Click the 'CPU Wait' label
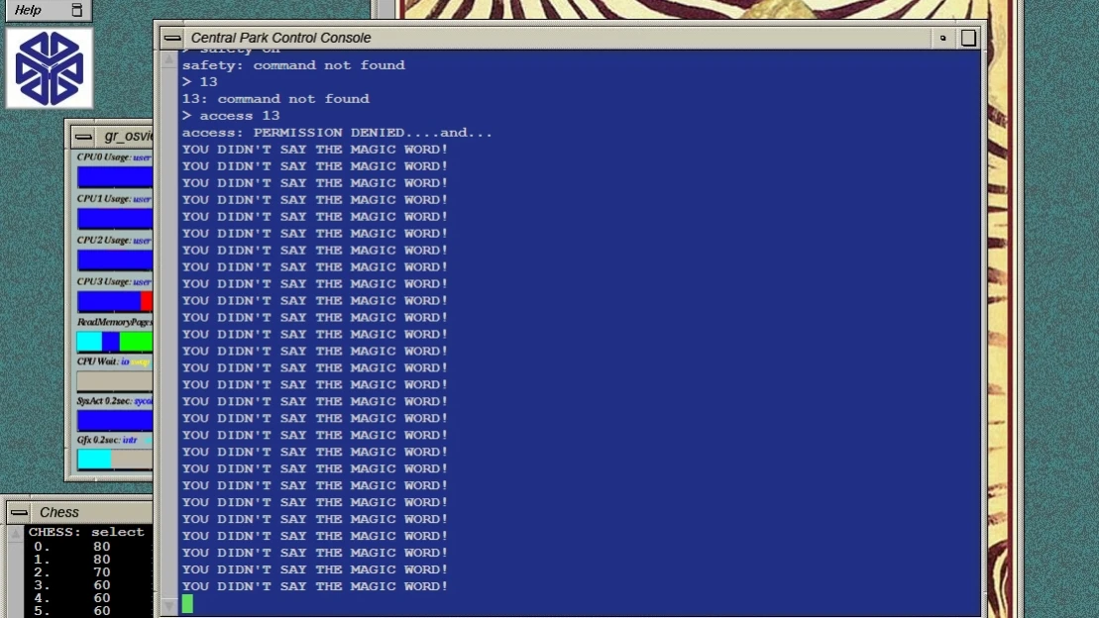This screenshot has height=618, width=1099. pos(97,361)
